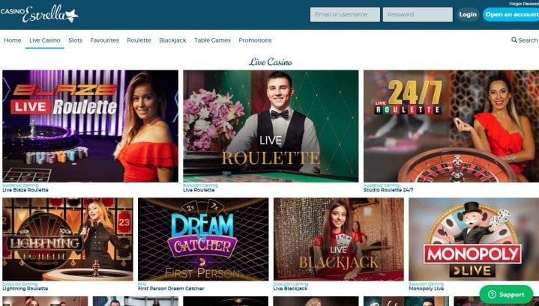539x306 pixels.
Task: Launch the Monopoly Live game tile
Action: pos(474,239)
